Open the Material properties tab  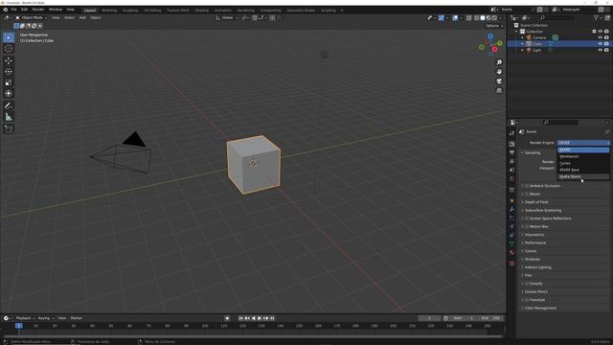coord(511,252)
